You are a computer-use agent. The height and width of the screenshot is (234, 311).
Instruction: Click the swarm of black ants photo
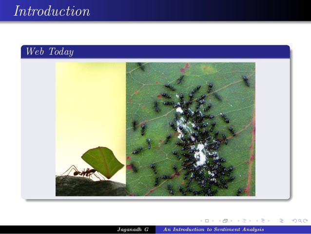coord(191,129)
